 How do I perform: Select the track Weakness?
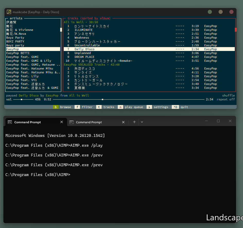[149, 38]
